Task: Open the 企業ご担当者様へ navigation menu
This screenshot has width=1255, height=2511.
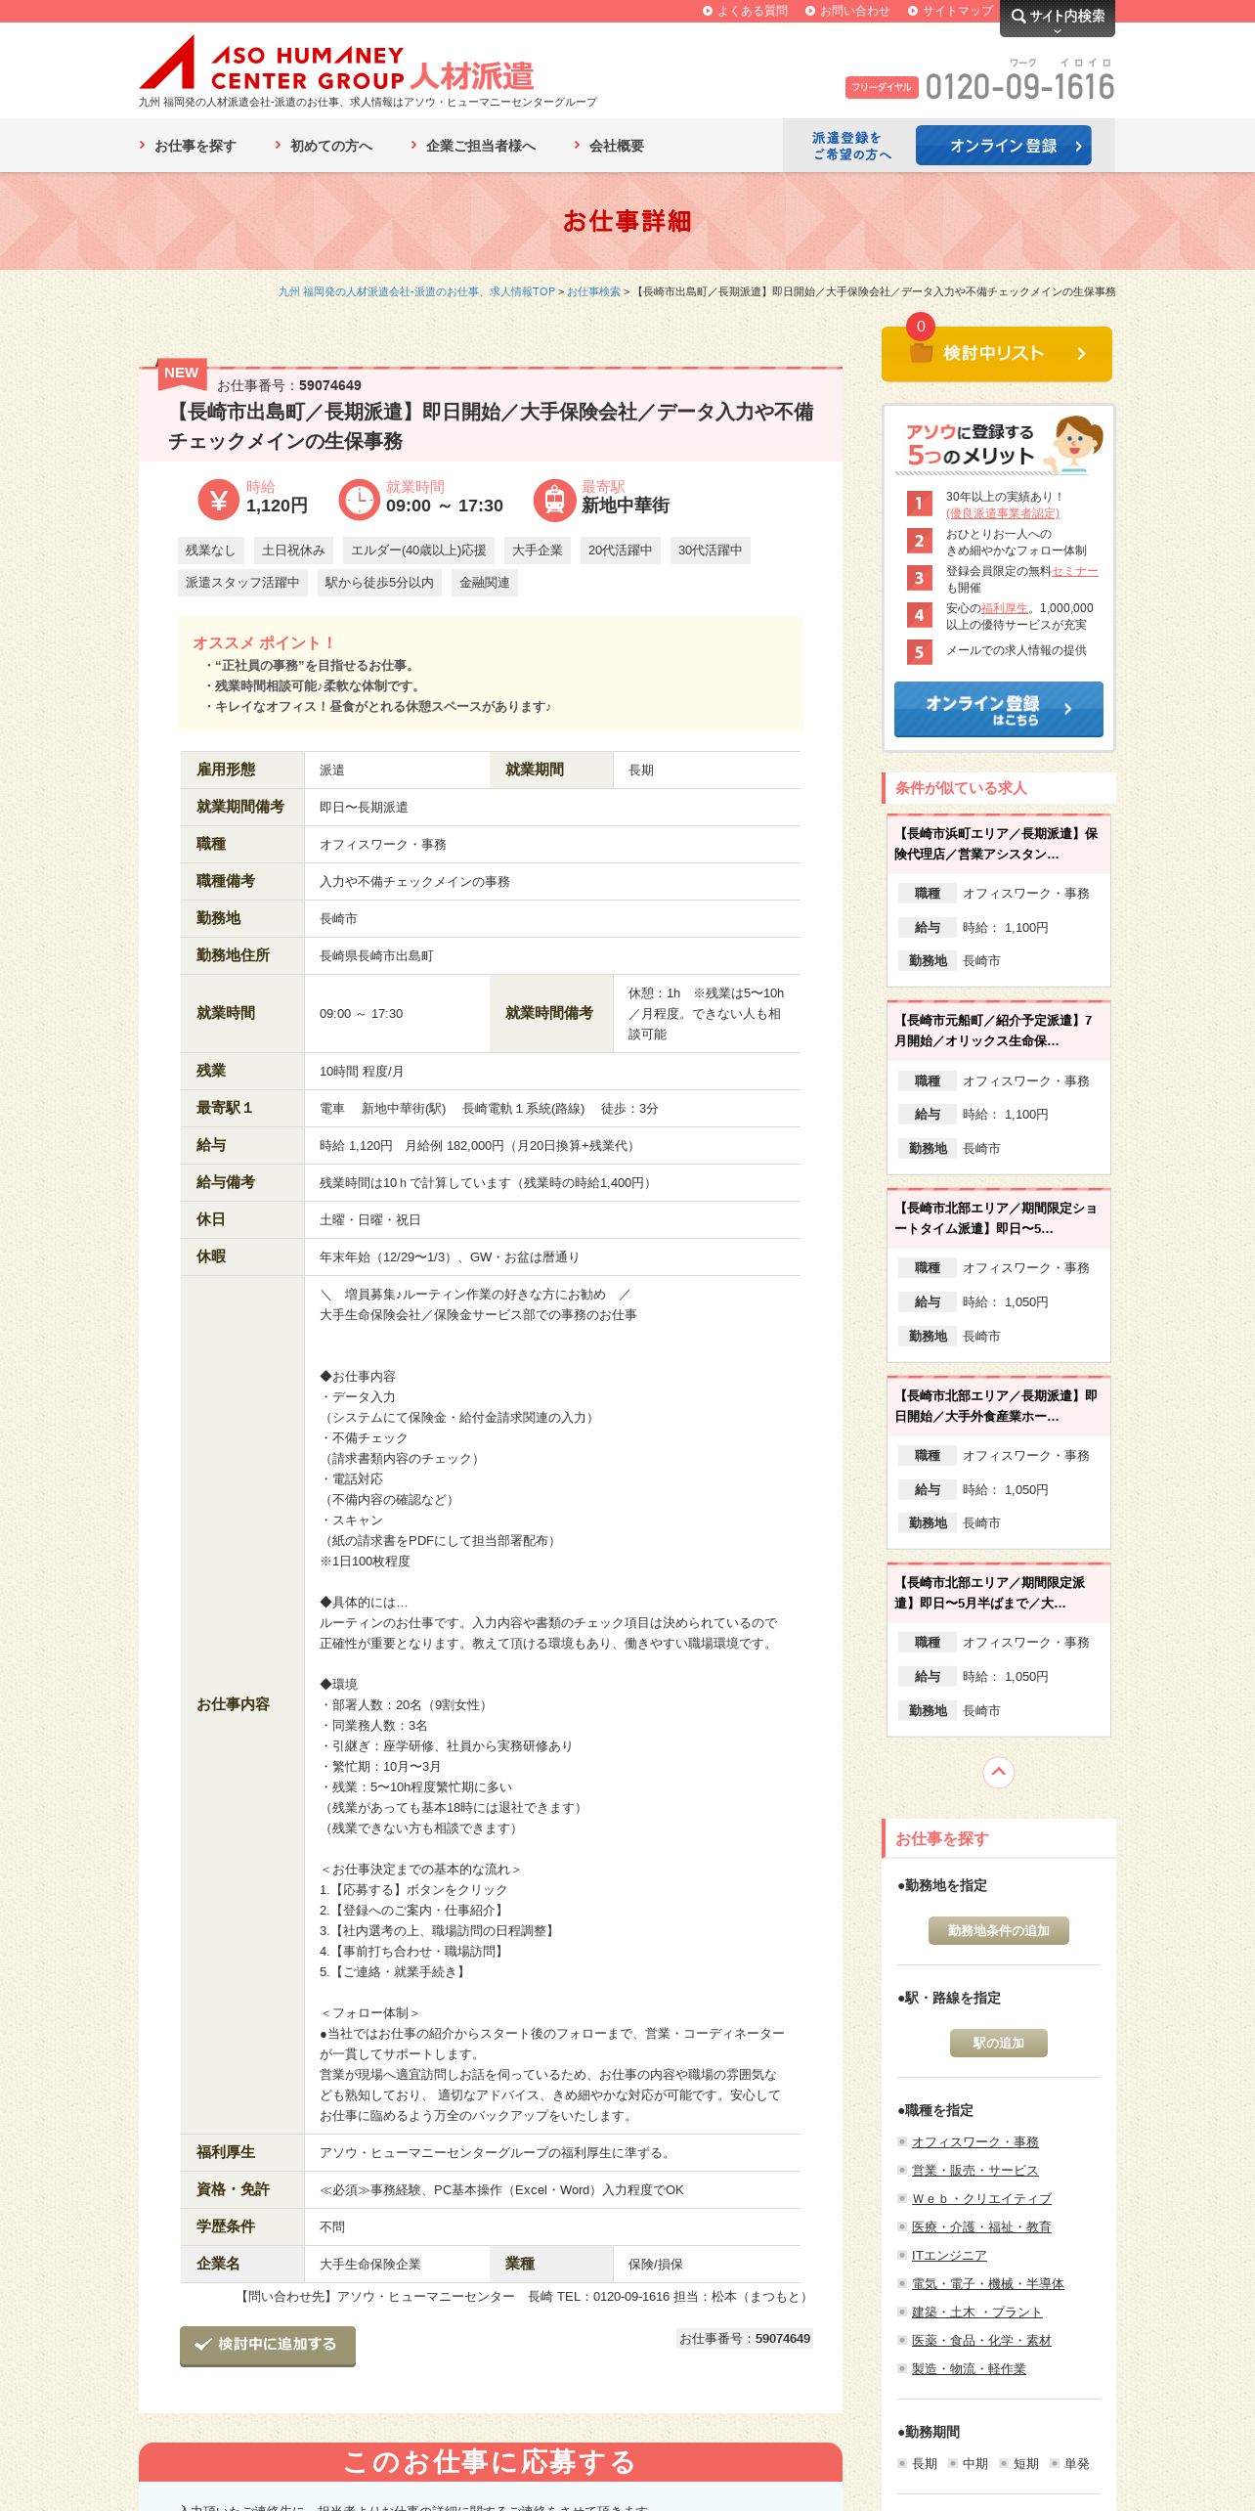Action: pos(473,146)
